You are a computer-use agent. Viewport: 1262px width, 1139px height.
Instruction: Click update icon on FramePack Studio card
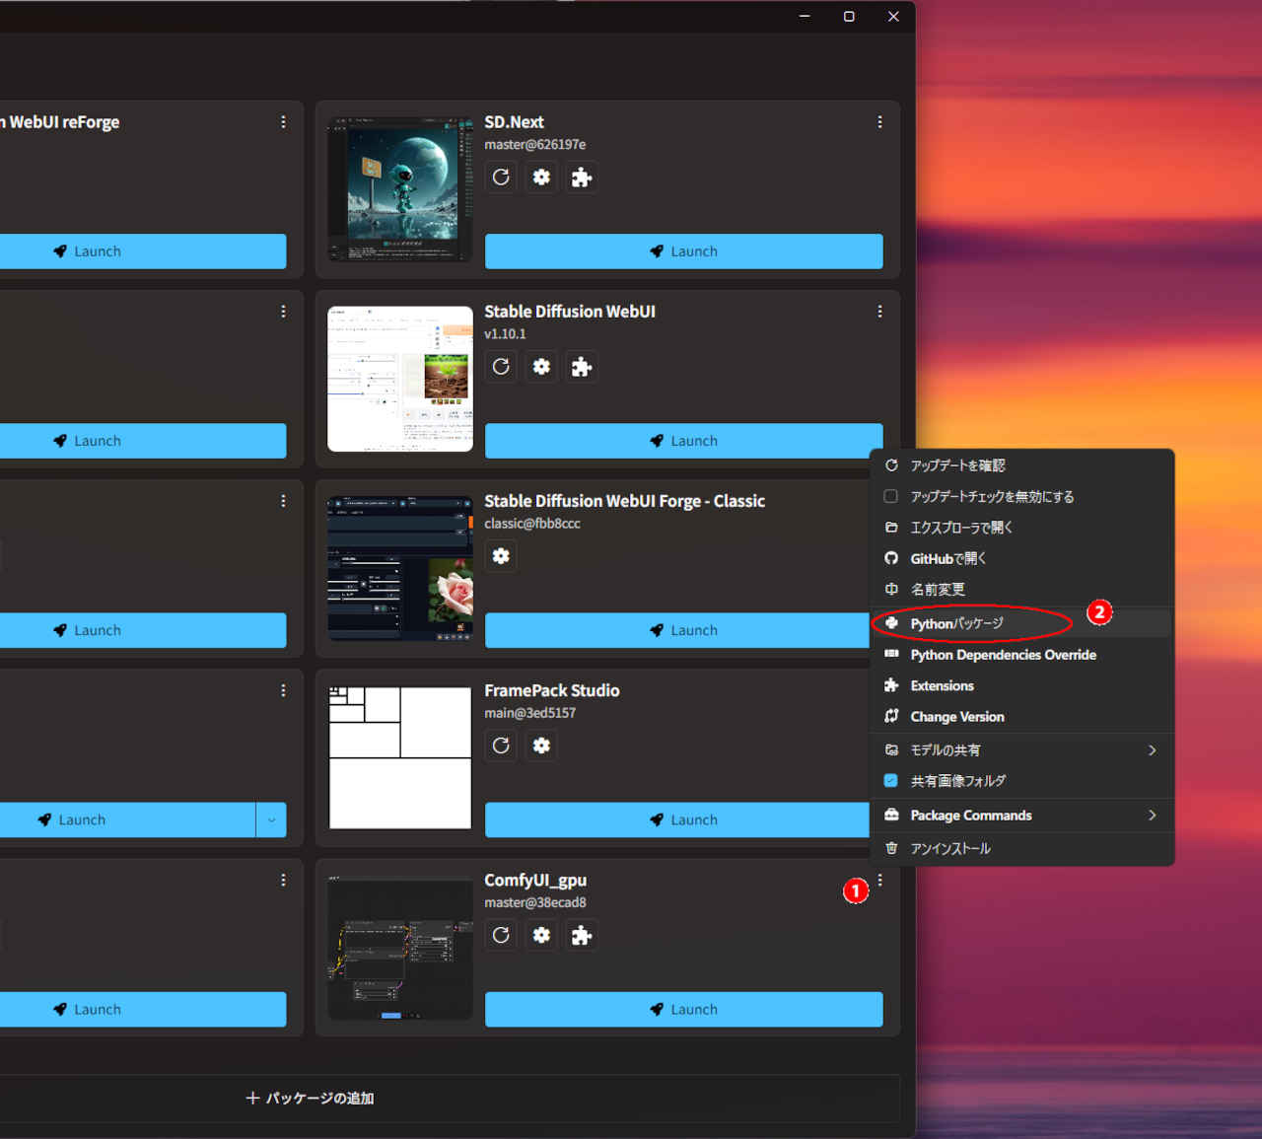[501, 746]
